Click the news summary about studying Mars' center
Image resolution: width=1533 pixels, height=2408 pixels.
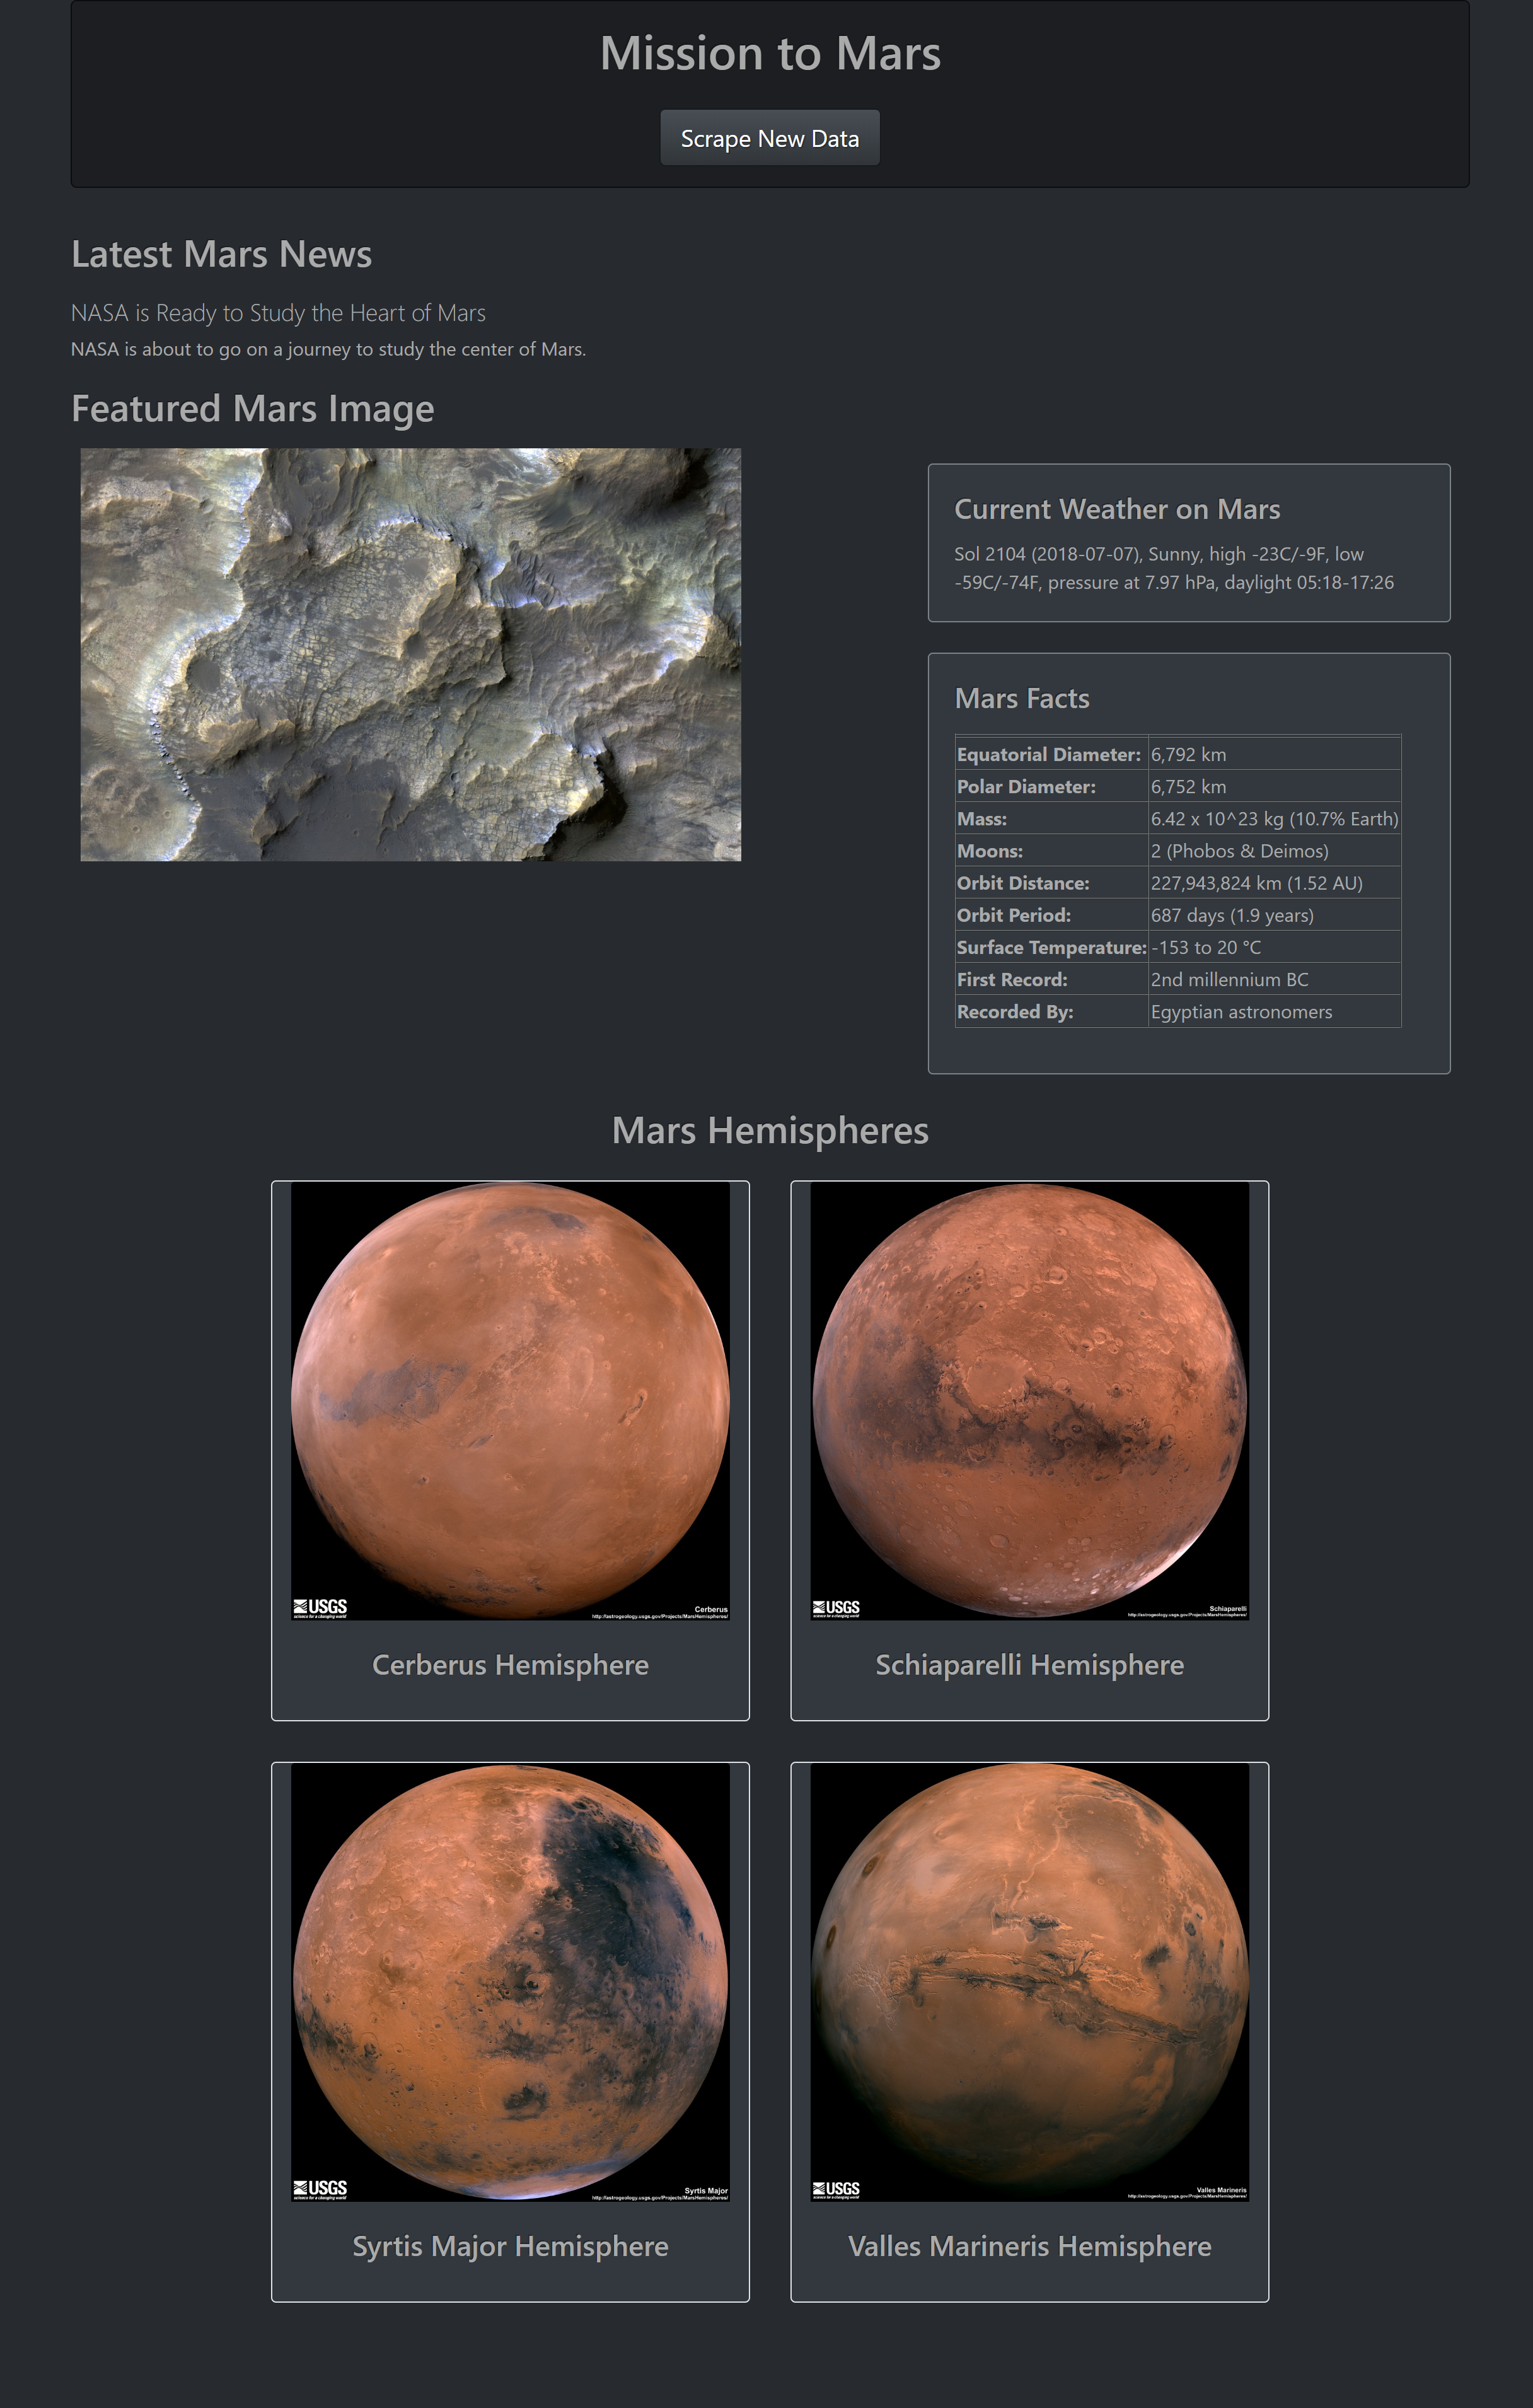328,349
